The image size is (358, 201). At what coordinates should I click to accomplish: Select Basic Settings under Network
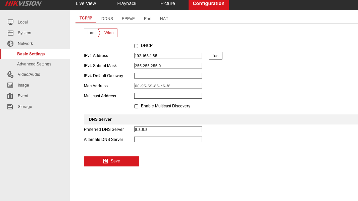tap(31, 54)
